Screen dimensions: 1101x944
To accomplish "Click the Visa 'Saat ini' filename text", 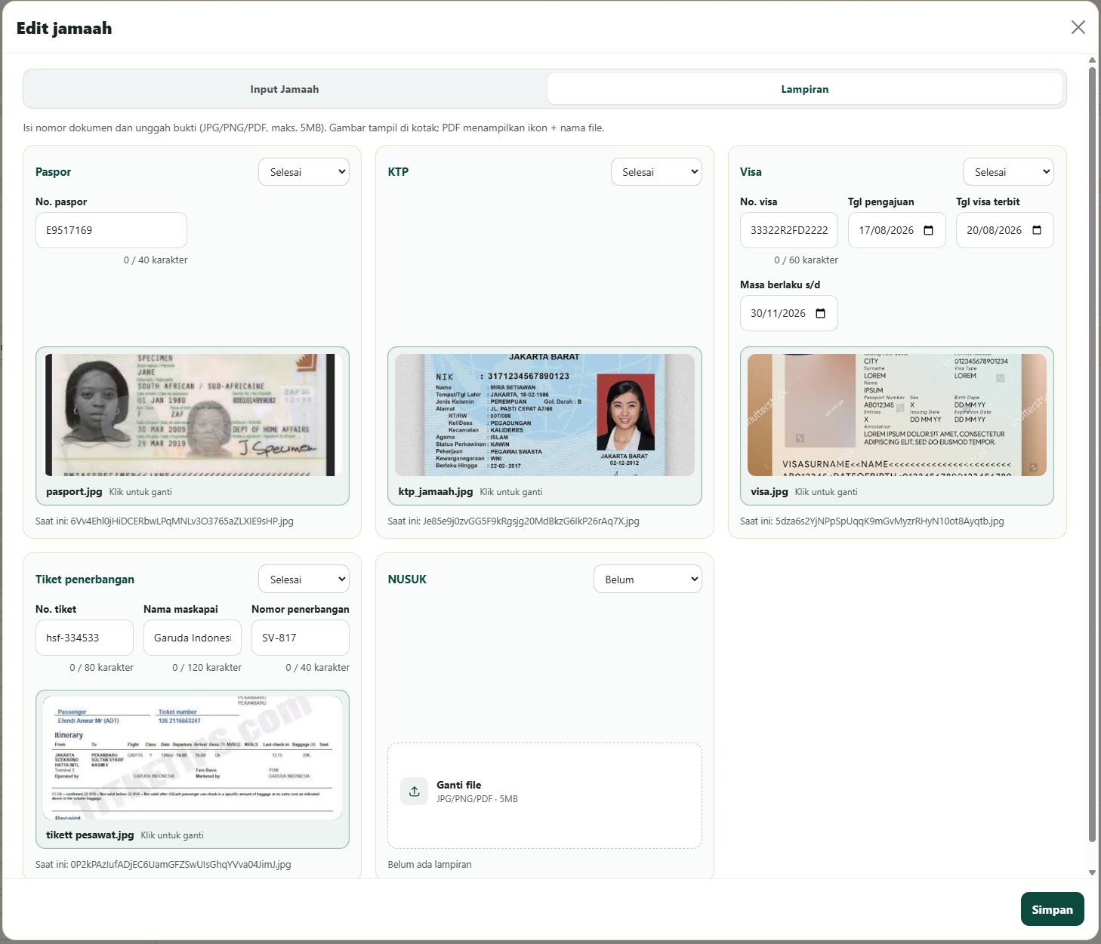I will [x=872, y=521].
